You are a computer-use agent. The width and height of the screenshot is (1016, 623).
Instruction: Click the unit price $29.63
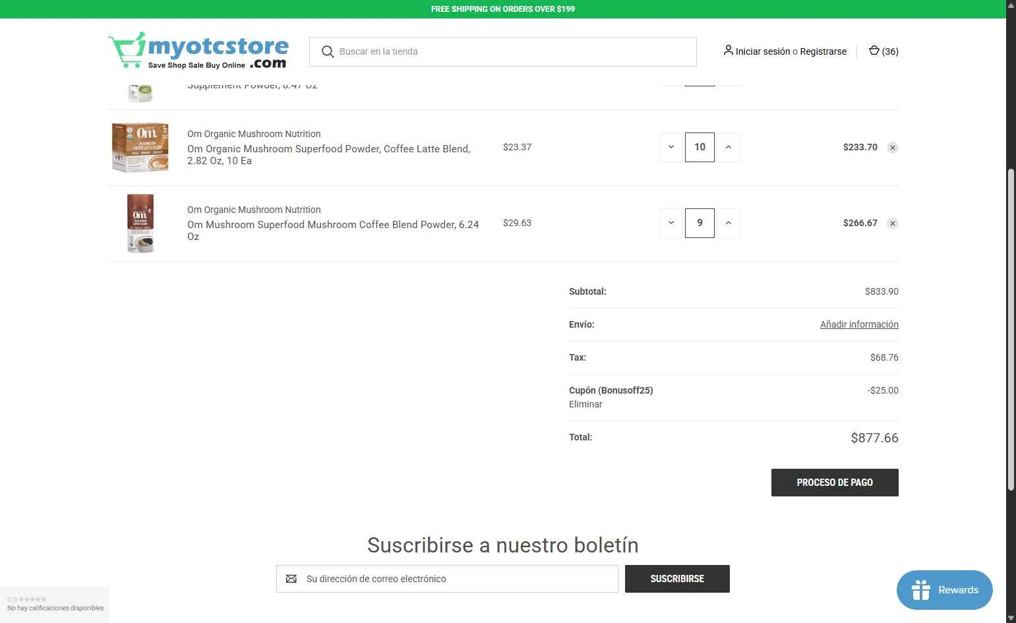(x=517, y=223)
